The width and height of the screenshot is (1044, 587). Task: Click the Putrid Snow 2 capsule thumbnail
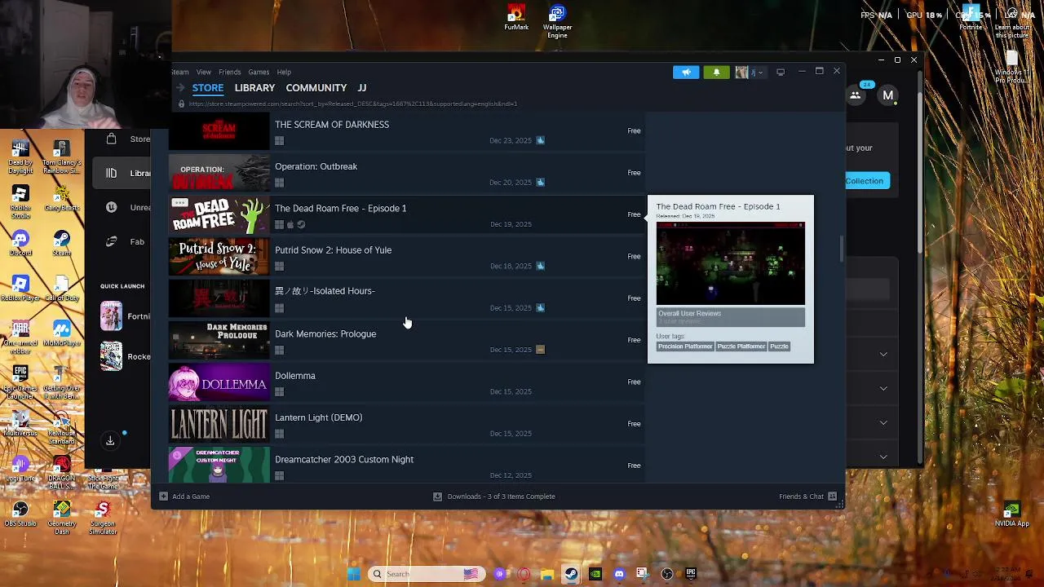coord(219,257)
